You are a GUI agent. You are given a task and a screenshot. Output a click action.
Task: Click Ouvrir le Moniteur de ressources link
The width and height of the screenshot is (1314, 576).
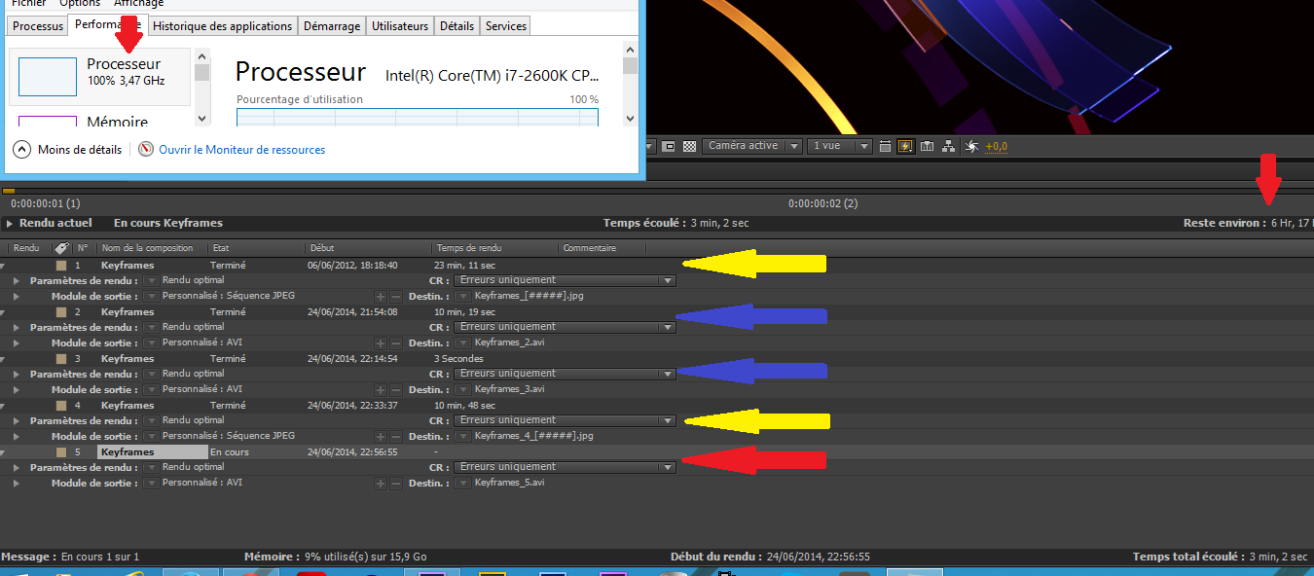coord(241,150)
